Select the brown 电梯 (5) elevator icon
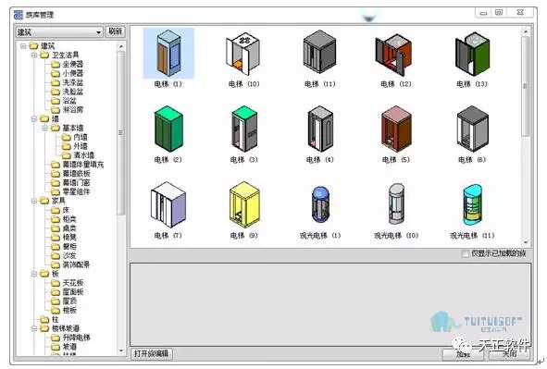Viewport: 547px width, 369px height. tap(396, 129)
